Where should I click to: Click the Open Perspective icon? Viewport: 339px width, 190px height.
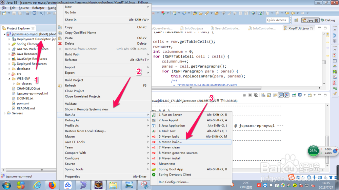pos(296,20)
